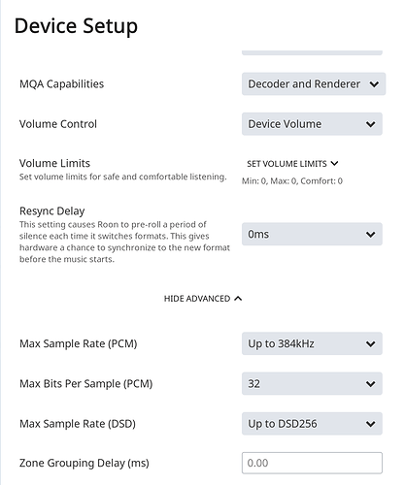
Task: Click the Min, Max, Comfort summary text
Action: 292,181
